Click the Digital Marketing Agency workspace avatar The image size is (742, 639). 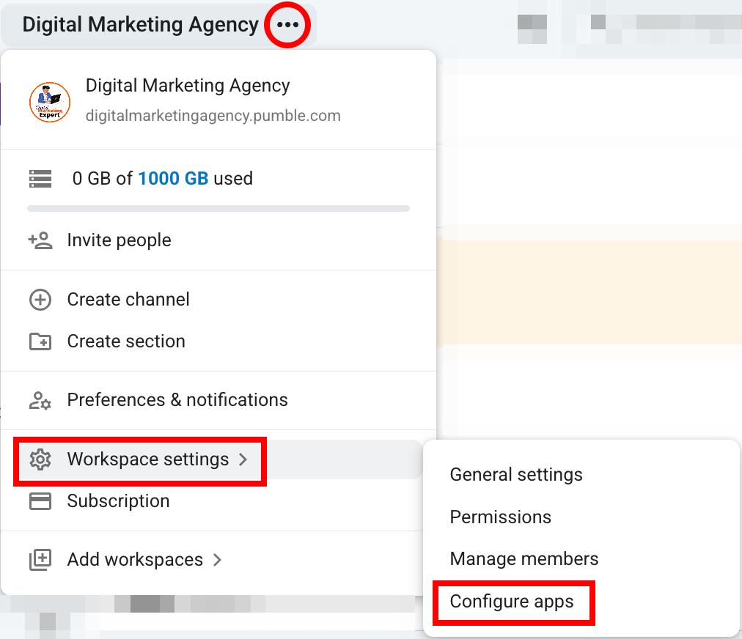[48, 100]
